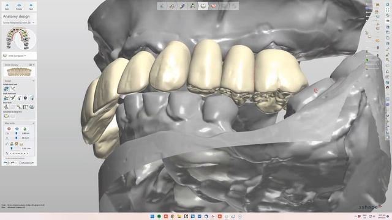Click fourth step icon in top workflow bar
This screenshot has width=392, height=220.
tap(193, 5)
